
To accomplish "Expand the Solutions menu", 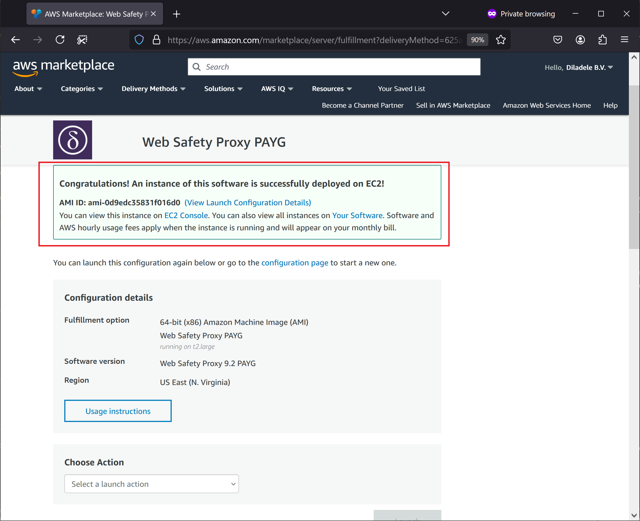I will tap(223, 88).
